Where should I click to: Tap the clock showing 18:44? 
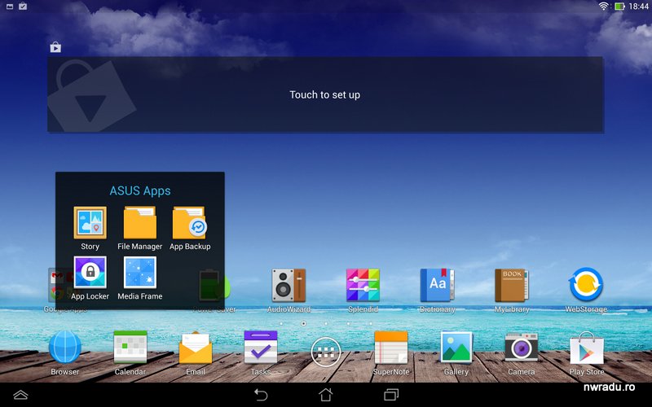[638, 7]
